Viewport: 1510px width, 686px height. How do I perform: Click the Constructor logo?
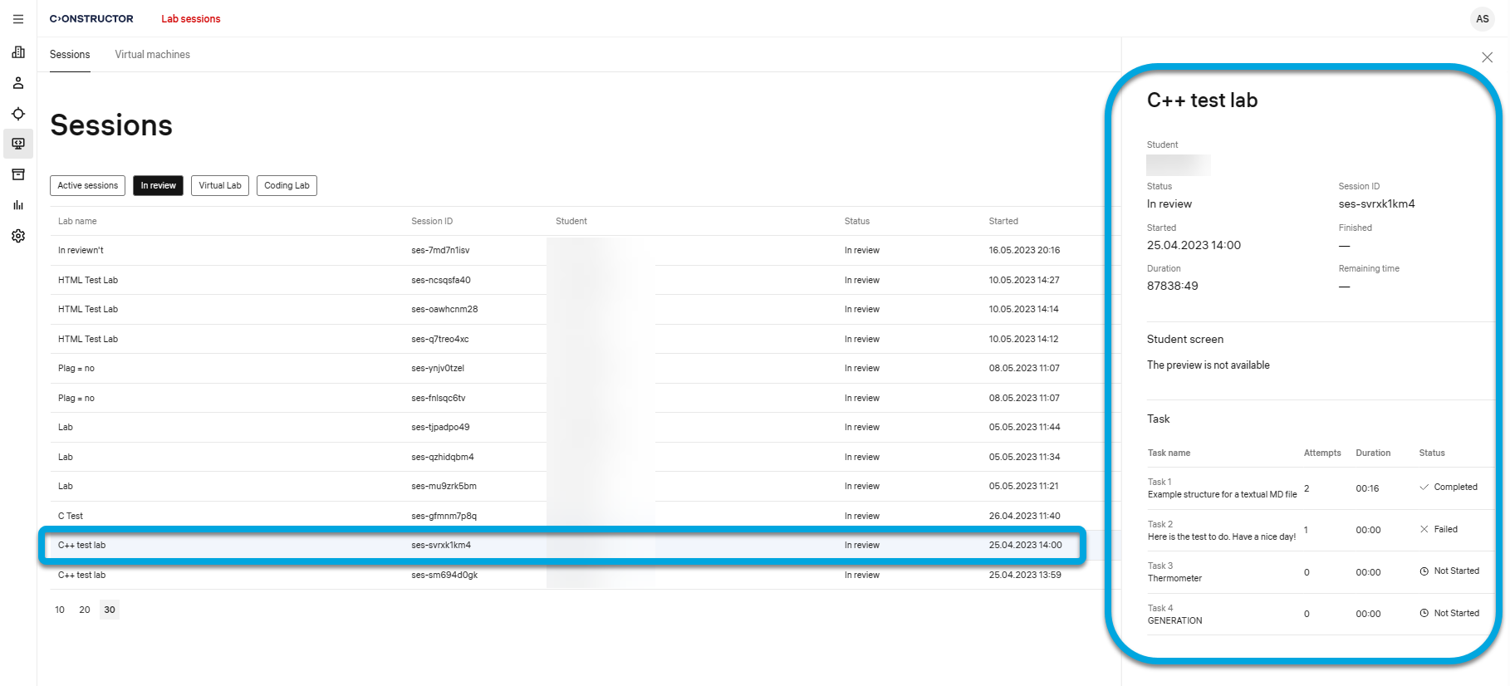(91, 19)
